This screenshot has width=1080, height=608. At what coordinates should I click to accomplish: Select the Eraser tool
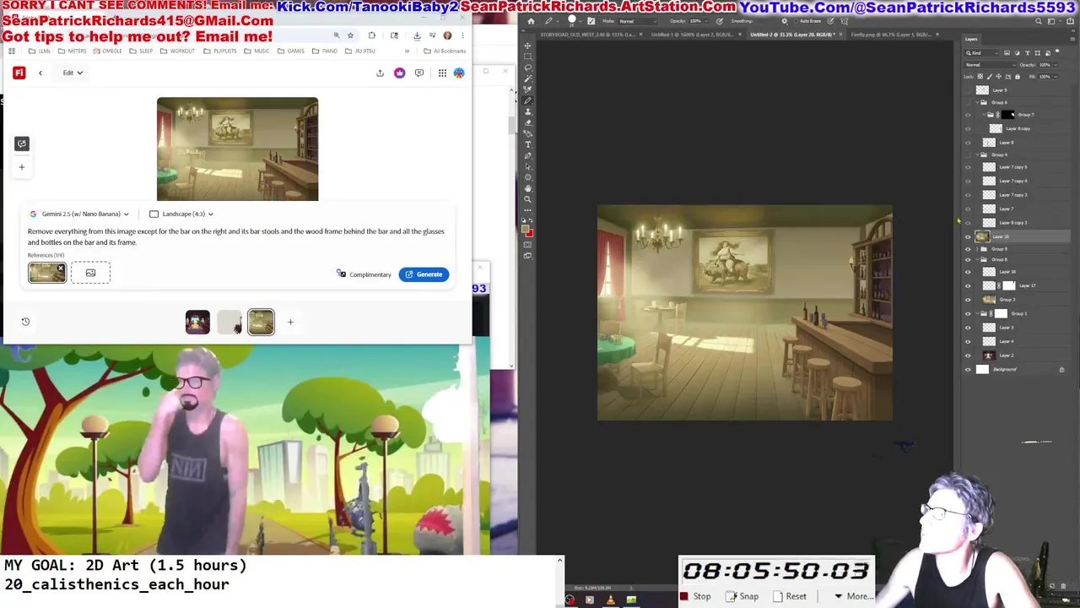pos(528,122)
